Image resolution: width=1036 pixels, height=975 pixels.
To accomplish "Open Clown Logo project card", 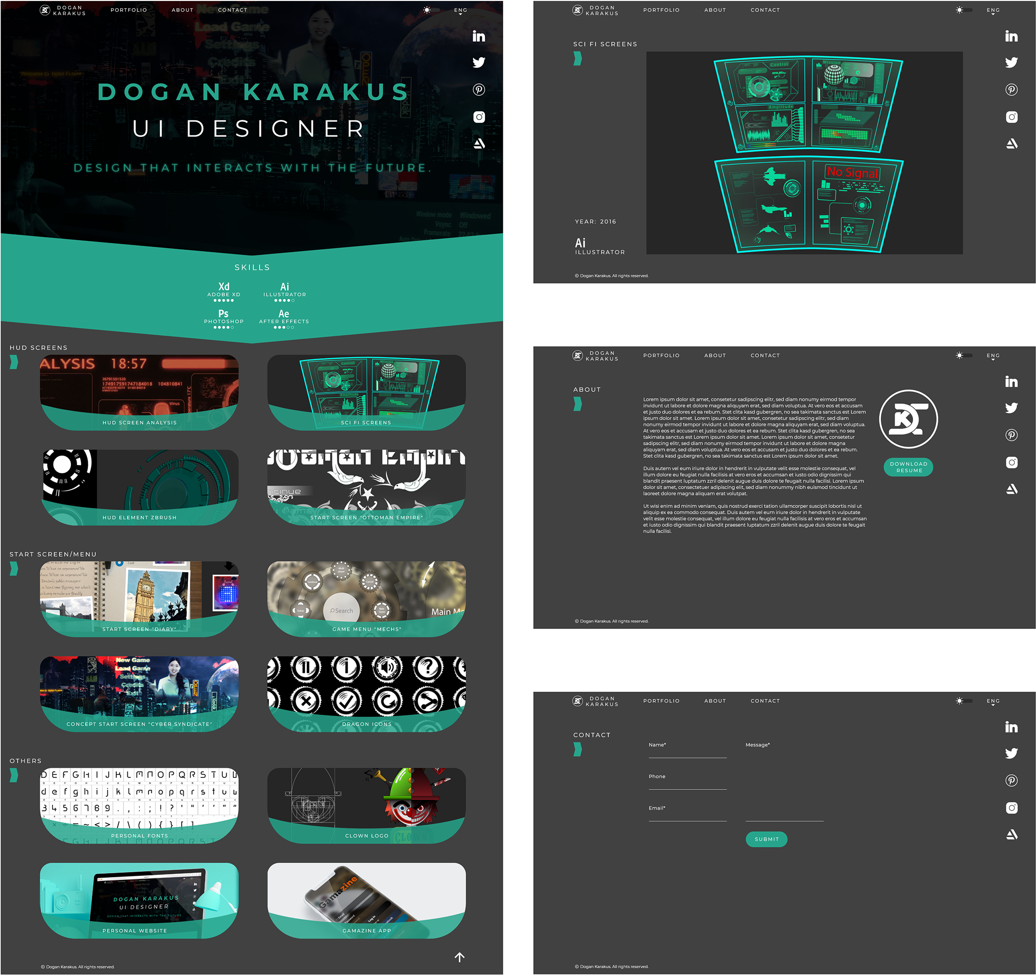I will pyautogui.click(x=366, y=806).
